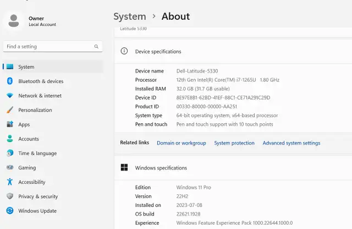Click the search magnifier icon
Screen dimensions: 352x229
(96, 47)
